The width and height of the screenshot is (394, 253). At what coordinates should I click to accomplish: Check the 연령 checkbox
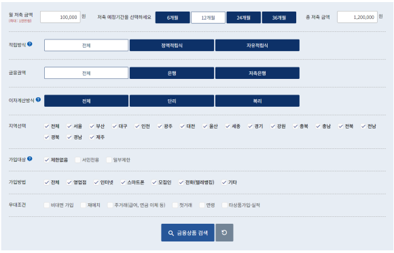click(202, 205)
